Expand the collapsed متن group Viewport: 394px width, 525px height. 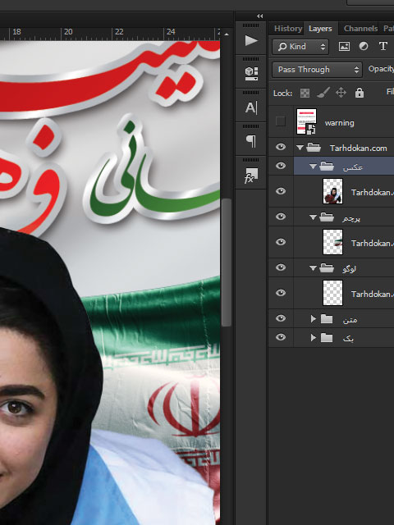pos(314,319)
